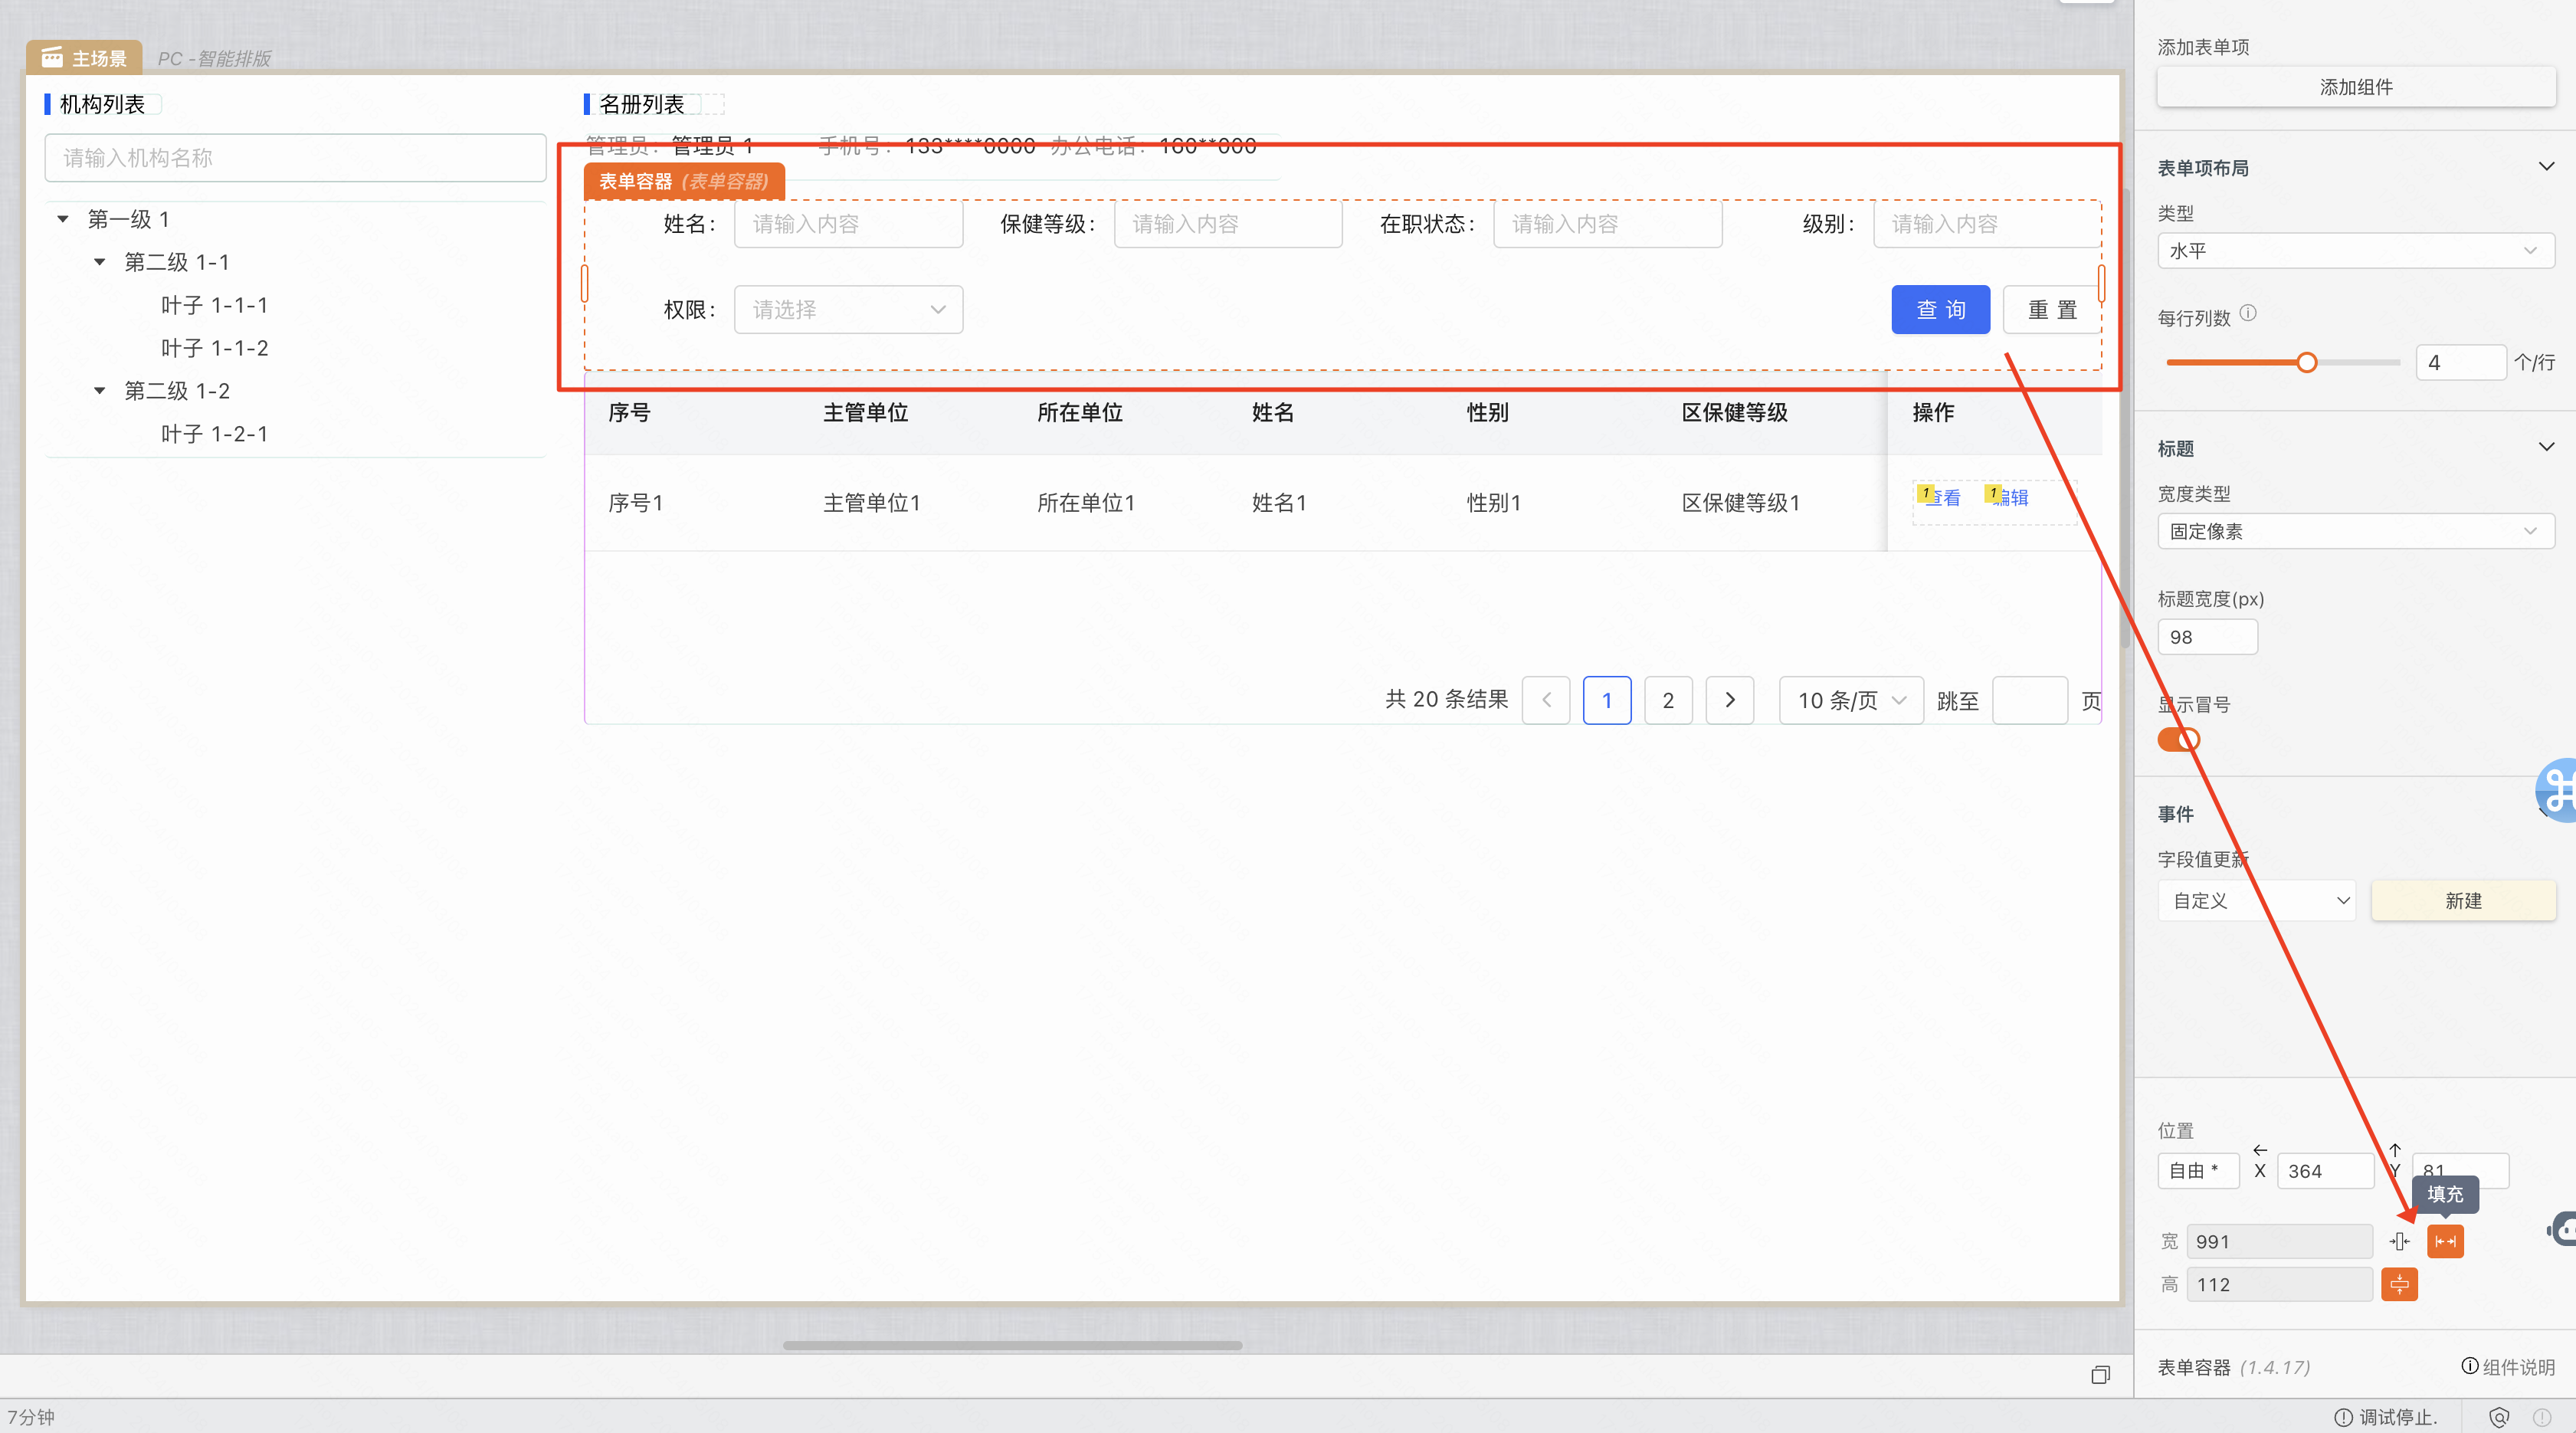This screenshot has height=1433, width=2576.
Task: Collapse the 表单项布局 section
Action: [x=2546, y=166]
